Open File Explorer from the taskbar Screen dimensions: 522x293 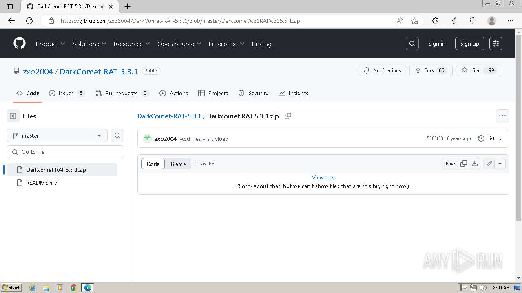coord(46,288)
